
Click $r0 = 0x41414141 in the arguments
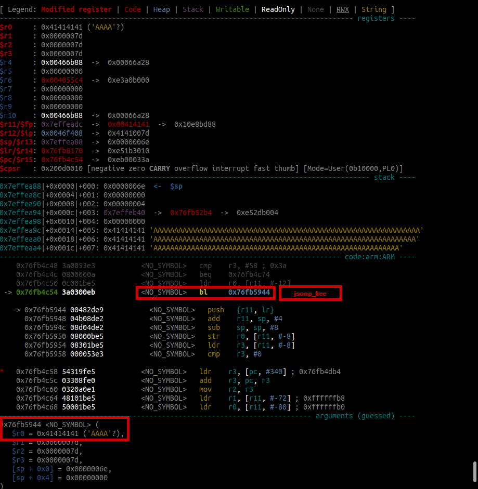pyautogui.click(x=68, y=433)
